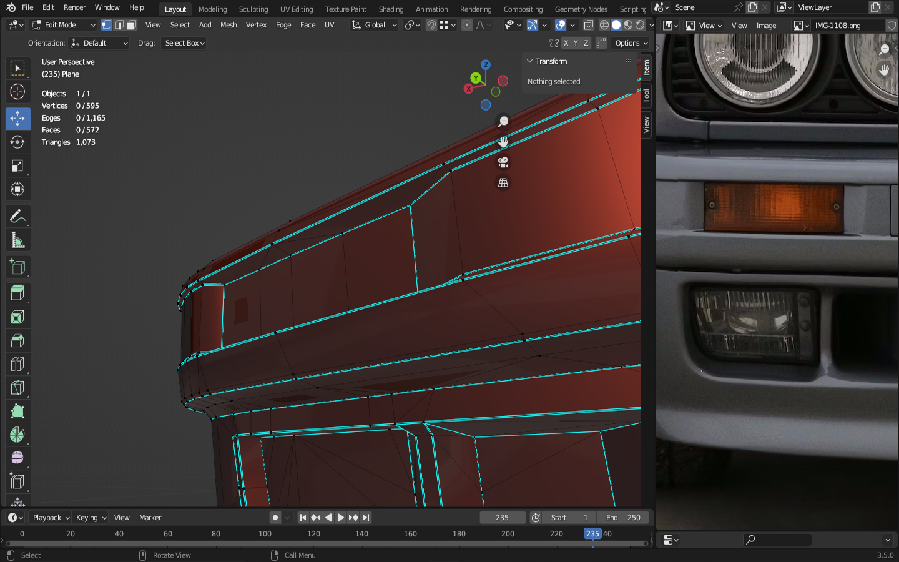Image resolution: width=899 pixels, height=562 pixels.
Task: Collapse the Transform panel
Action: [530, 61]
